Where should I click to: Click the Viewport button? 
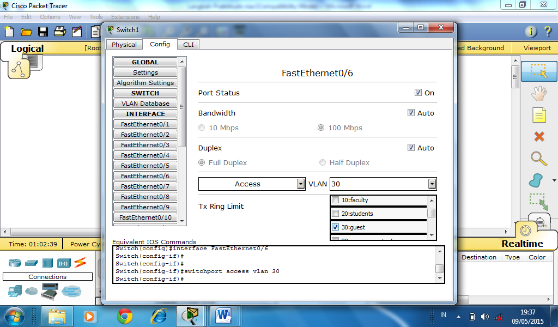point(537,47)
